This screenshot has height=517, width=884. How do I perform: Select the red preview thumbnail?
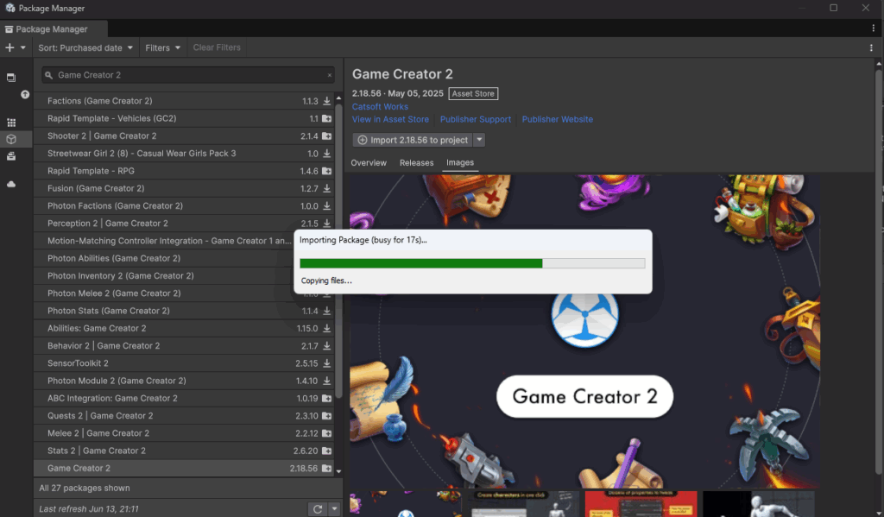(x=641, y=504)
